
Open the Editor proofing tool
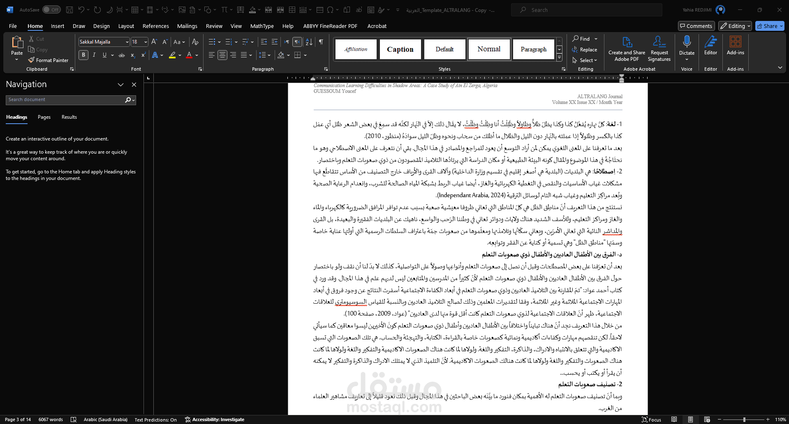(x=710, y=45)
